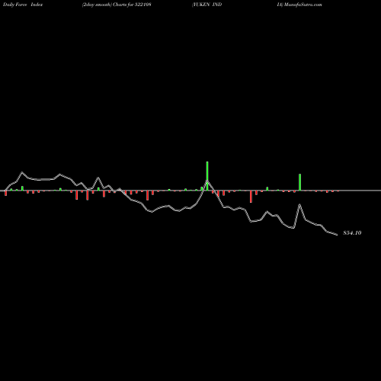Click the '(YUKEN IND' stock name text
The height and width of the screenshot is (381, 381).
207,5
